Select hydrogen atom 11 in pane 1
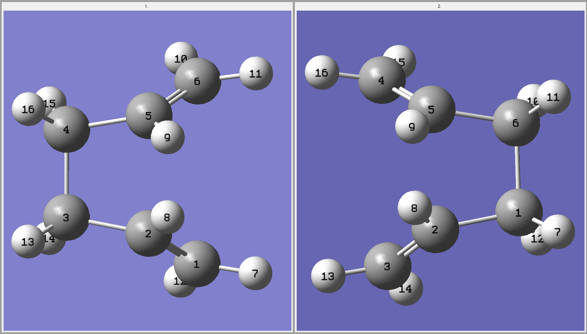This screenshot has height=334, width=587. [256, 74]
